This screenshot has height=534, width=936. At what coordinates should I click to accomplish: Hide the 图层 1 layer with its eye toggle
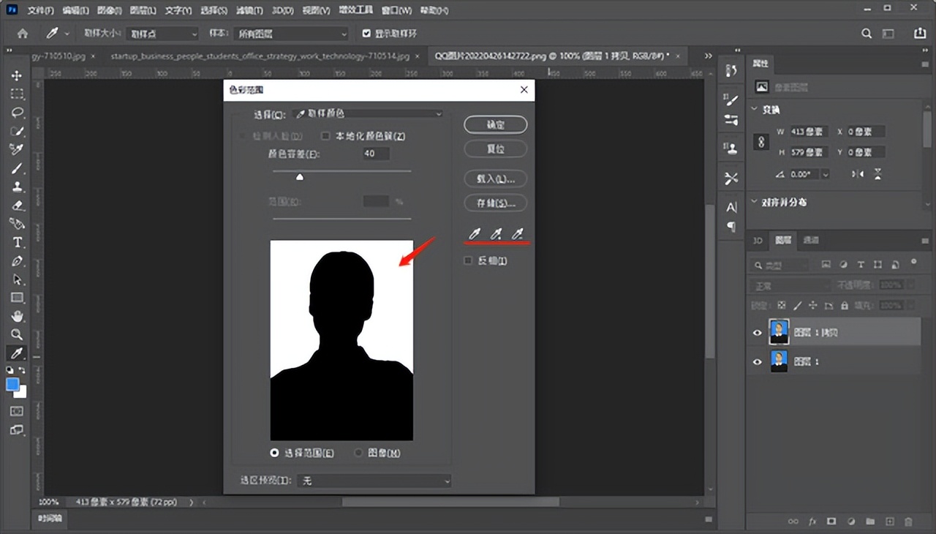click(x=758, y=361)
